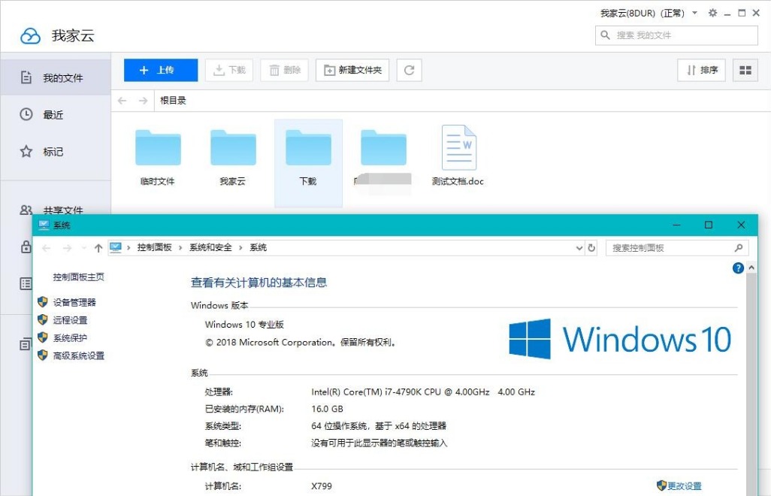Click the 删除 toolbar button
771x496 pixels.
tap(284, 71)
